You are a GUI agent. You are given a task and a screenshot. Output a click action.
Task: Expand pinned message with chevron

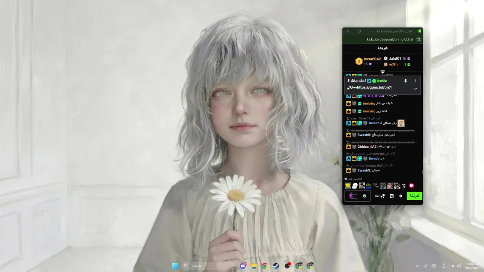click(416, 89)
